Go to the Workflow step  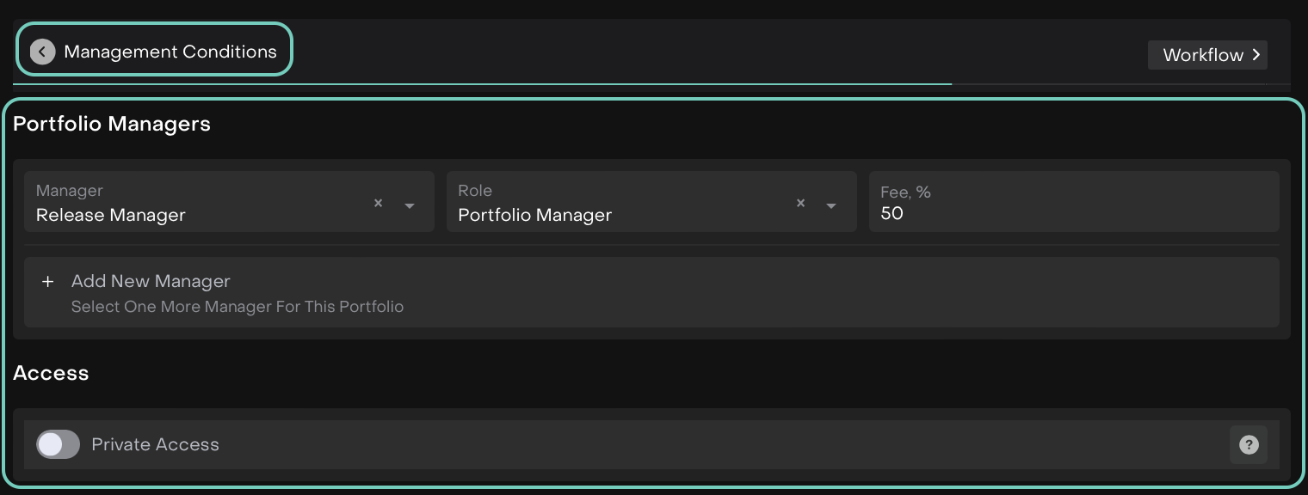point(1202,55)
